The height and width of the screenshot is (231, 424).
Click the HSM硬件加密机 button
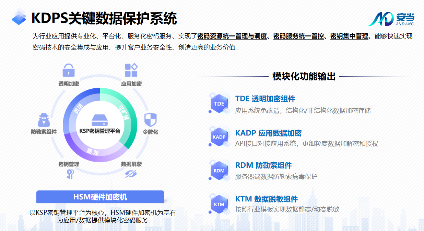(x=100, y=197)
